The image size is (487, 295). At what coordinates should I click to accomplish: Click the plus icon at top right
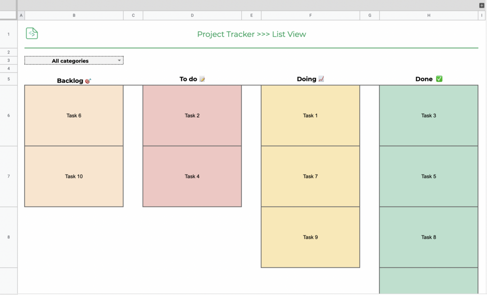[482, 5]
